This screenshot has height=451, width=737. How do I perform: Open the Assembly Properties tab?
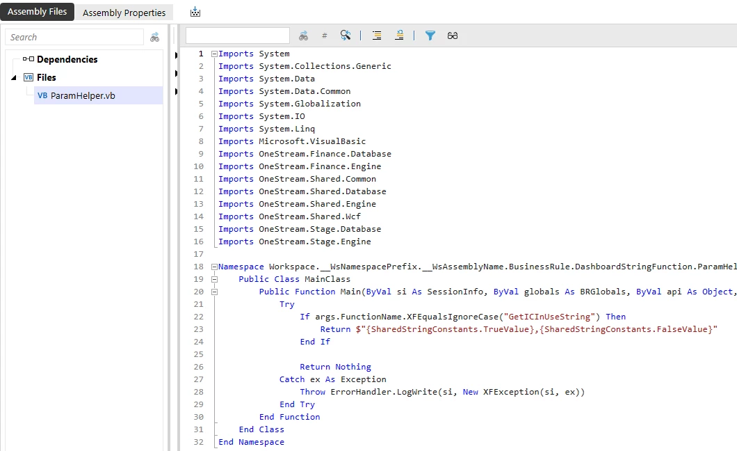click(x=124, y=13)
